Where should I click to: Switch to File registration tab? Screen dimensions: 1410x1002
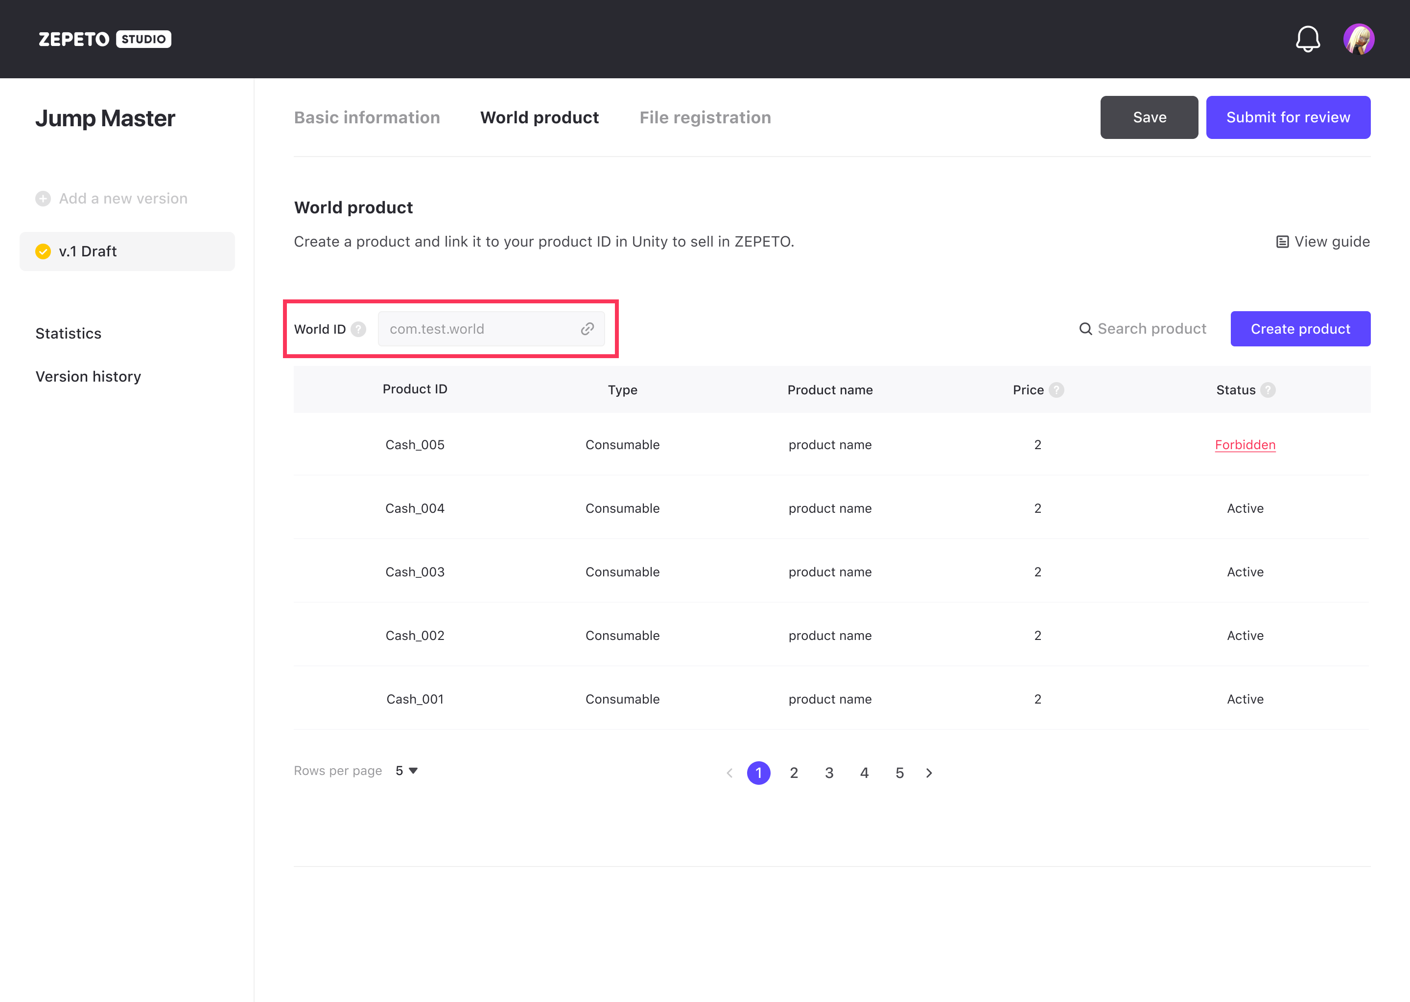pyautogui.click(x=705, y=117)
